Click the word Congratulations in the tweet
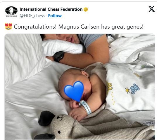Image resolution: width=157 pixels, height=140 pixels. point(35,27)
